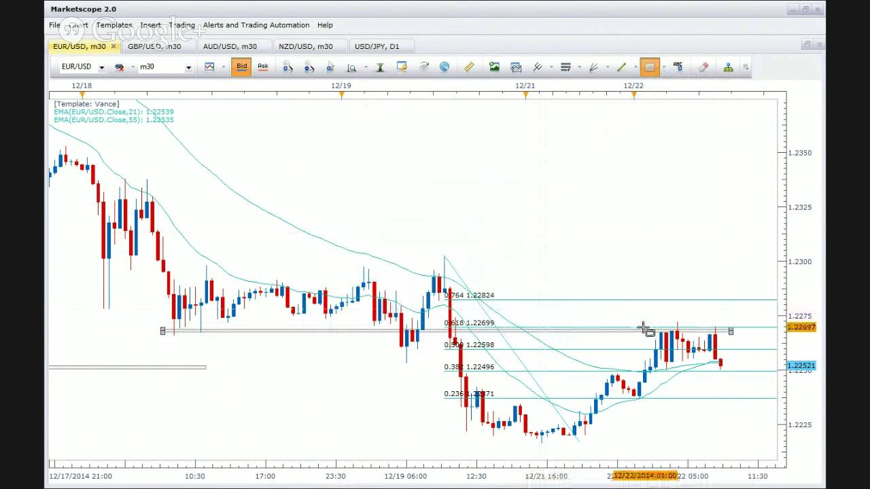This screenshot has height=489, width=870.
Task: Open the Trading menu
Action: (181, 25)
